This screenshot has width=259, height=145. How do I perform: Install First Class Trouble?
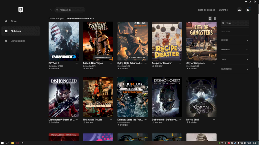[88, 122]
